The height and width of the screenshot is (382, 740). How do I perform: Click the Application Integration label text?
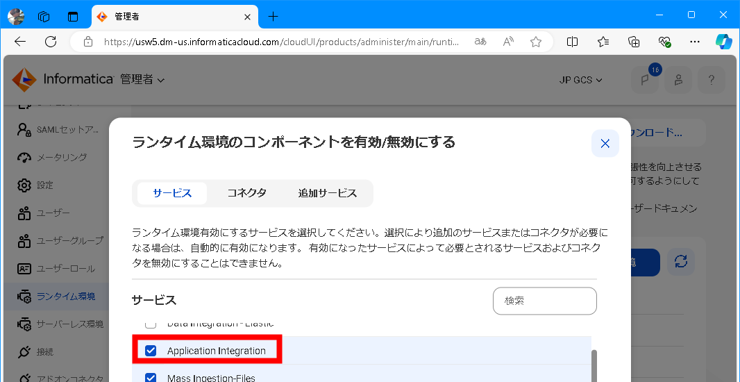[216, 351]
